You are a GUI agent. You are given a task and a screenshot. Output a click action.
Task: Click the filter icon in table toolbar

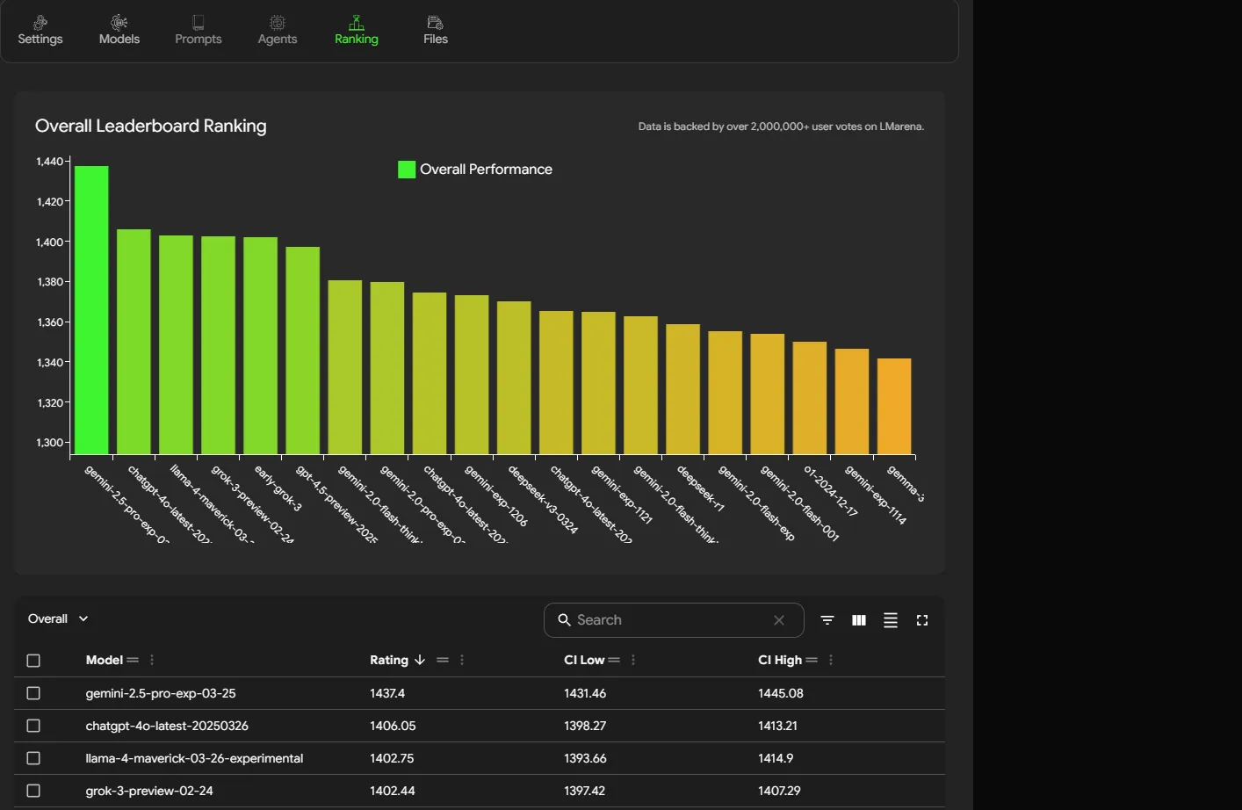pyautogui.click(x=827, y=620)
